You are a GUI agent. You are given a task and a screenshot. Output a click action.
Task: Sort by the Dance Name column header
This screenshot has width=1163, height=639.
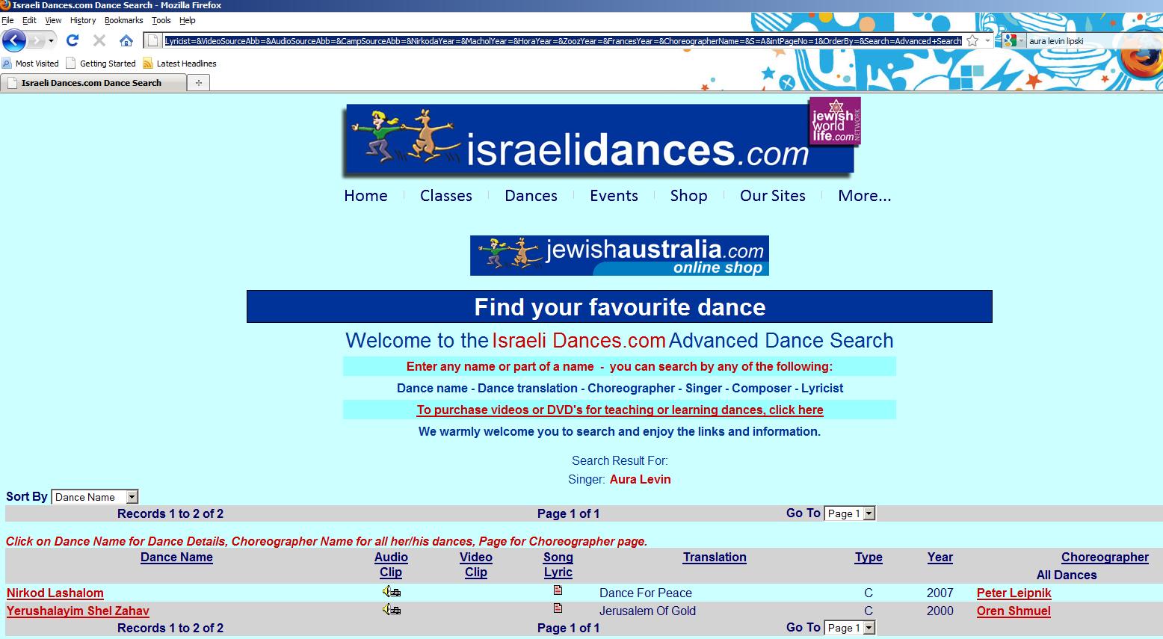[176, 557]
